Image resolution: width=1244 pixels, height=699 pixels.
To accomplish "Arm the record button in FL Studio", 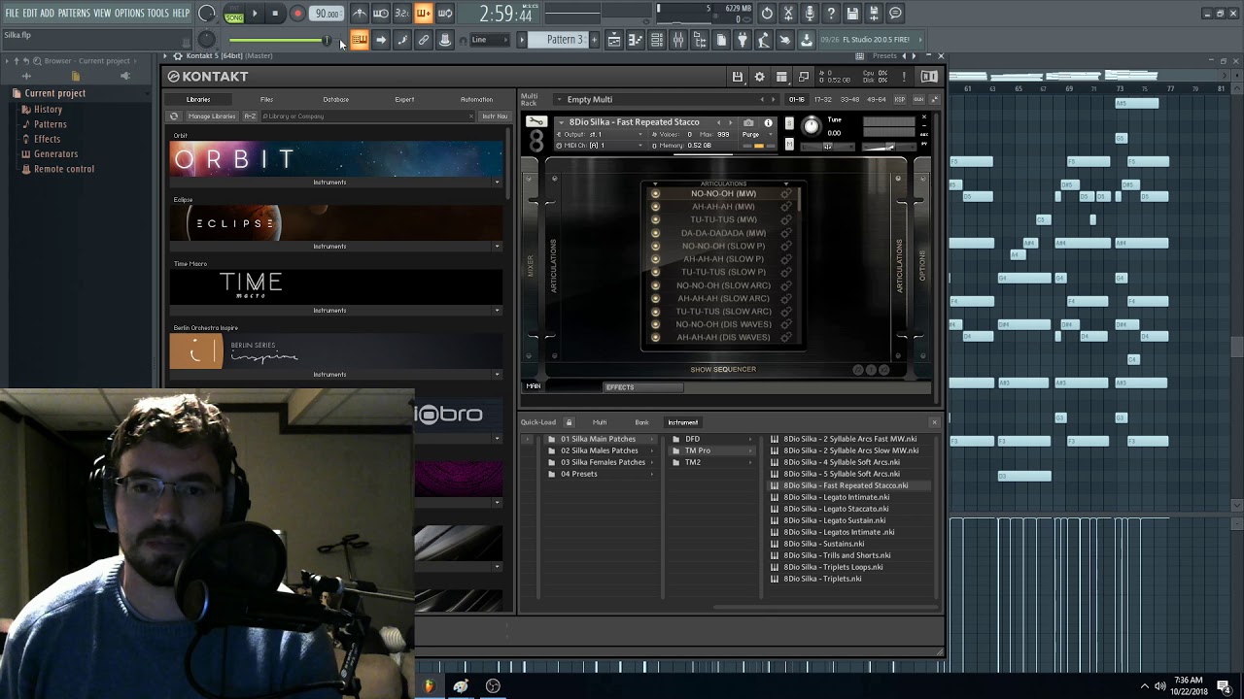I will click(x=297, y=14).
